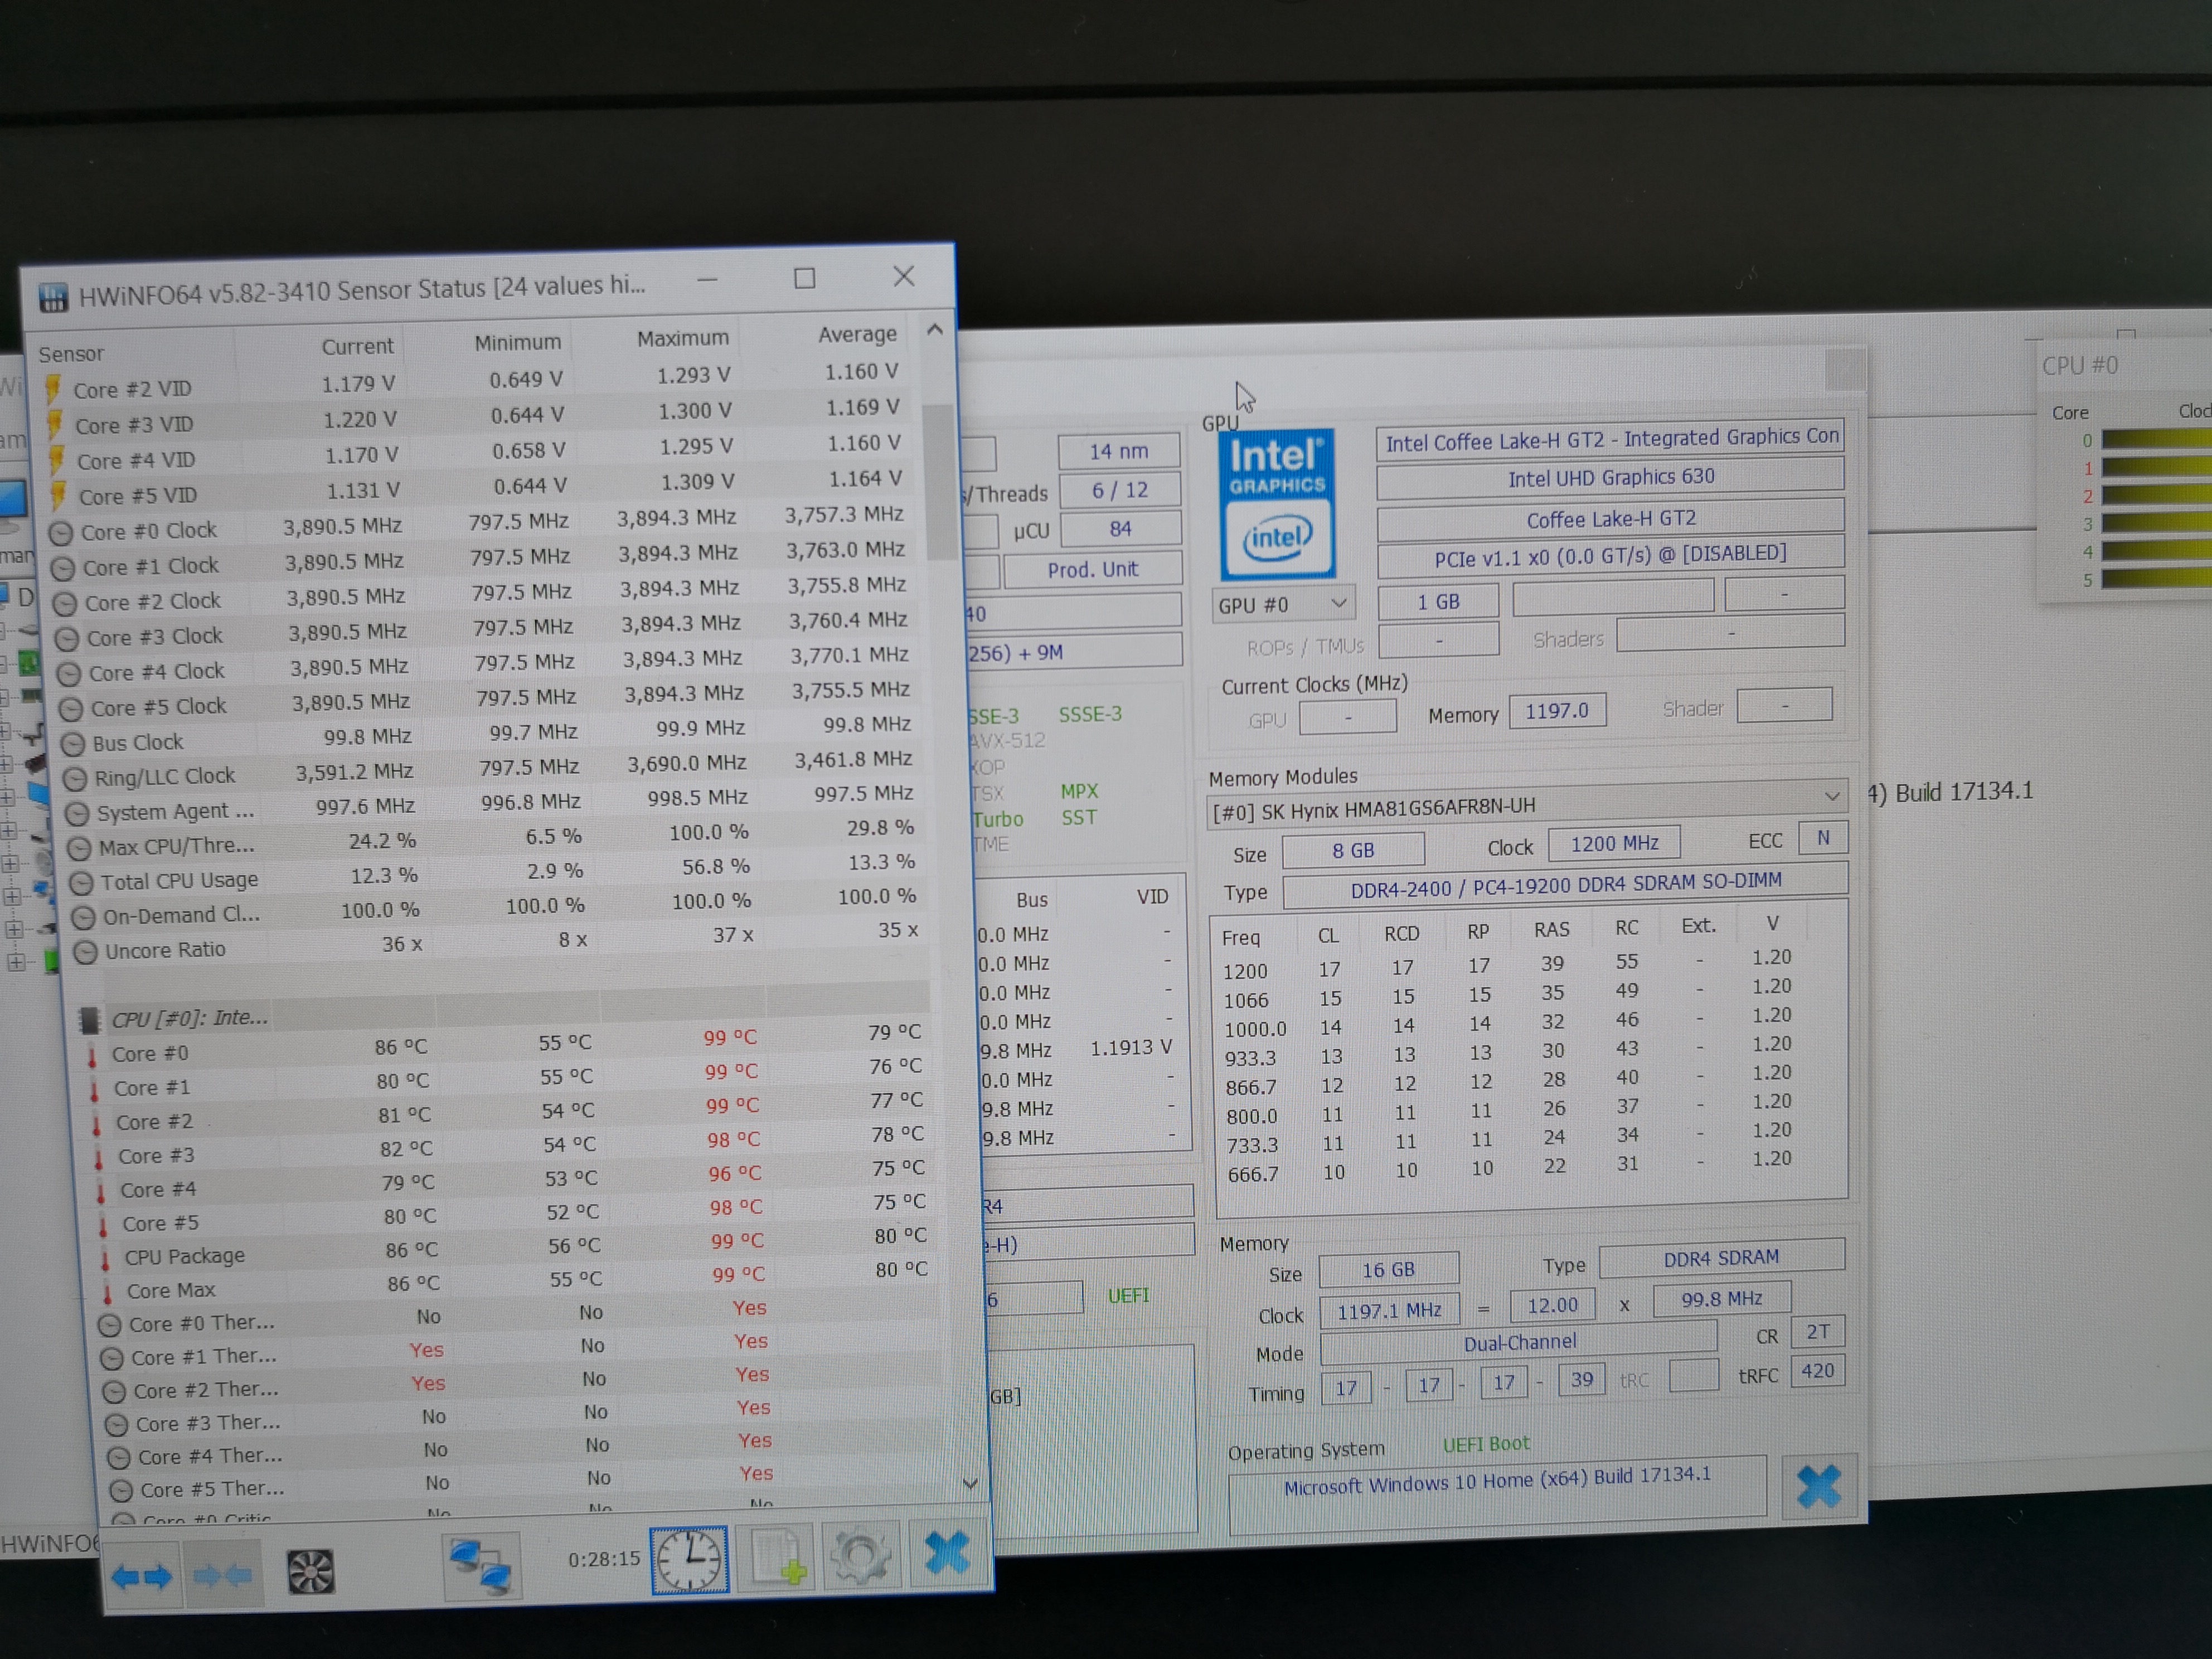Click the Maximum column header
Image resolution: width=2212 pixels, height=1659 pixels.
click(x=683, y=338)
